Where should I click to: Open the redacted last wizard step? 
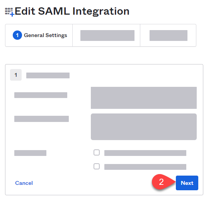point(169,36)
